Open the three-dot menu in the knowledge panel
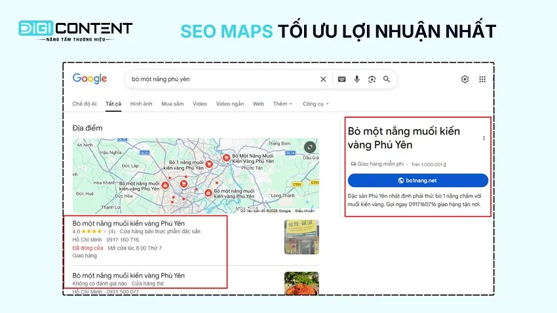This screenshot has width=557, height=313. pos(484,138)
